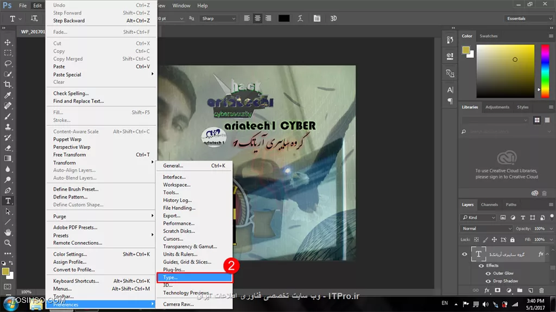
Task: Click the toolbar foreground color swatch
Action: pos(5,272)
